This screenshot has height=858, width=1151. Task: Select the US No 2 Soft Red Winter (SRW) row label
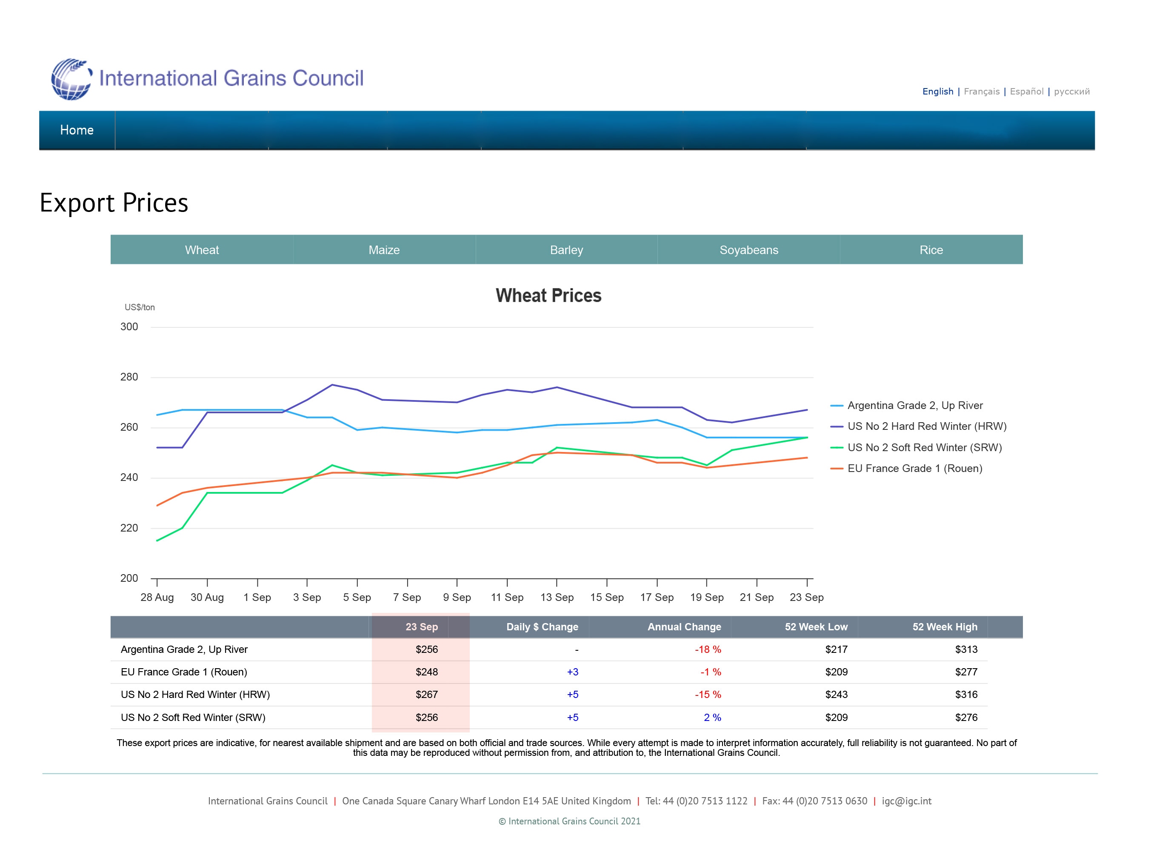193,717
